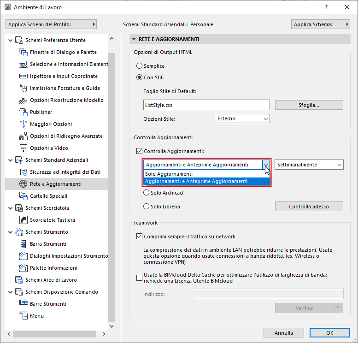358x343 pixels.
Task: Click the Indirizzo address input field
Action: coord(269,294)
